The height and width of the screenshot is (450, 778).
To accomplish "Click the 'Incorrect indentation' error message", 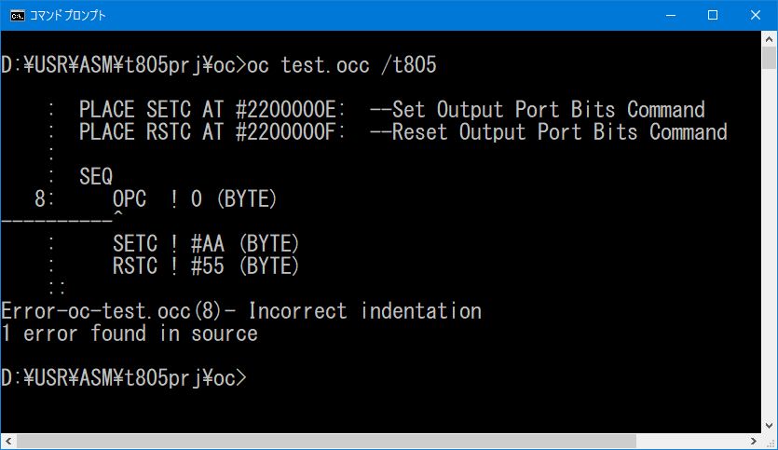I will tap(364, 311).
